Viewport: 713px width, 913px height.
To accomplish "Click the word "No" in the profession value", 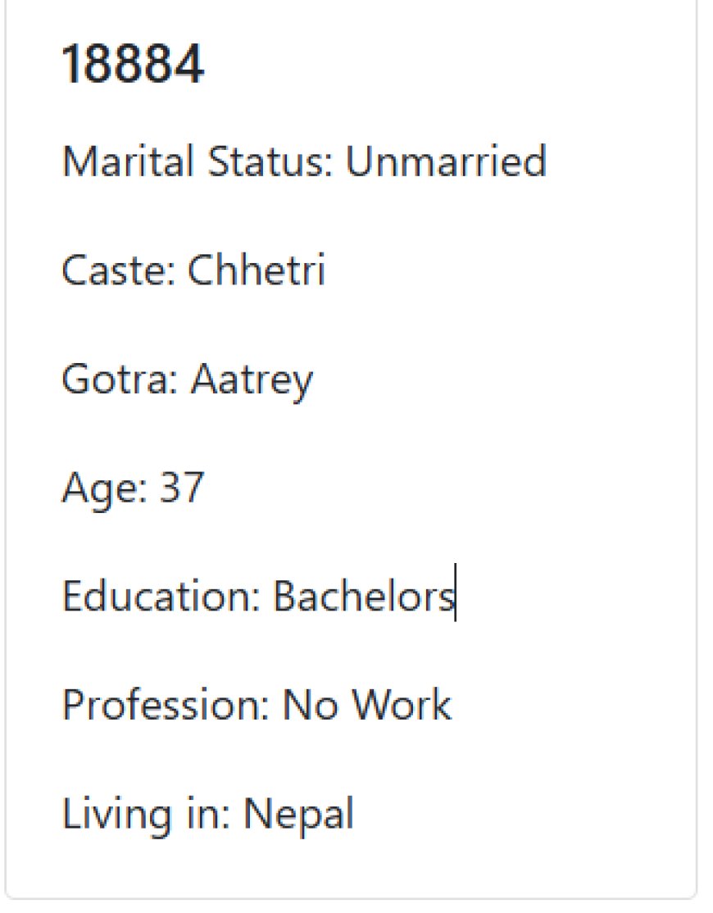I will [x=311, y=705].
